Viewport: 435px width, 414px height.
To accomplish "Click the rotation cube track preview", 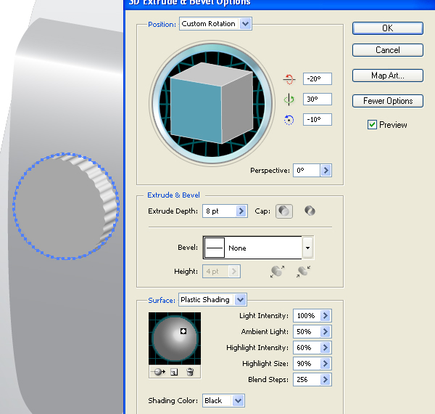I will (212, 103).
